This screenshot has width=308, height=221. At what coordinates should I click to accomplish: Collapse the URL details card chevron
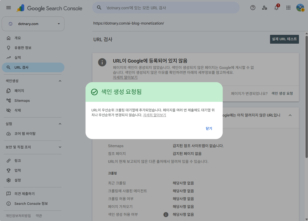(x=290, y=115)
